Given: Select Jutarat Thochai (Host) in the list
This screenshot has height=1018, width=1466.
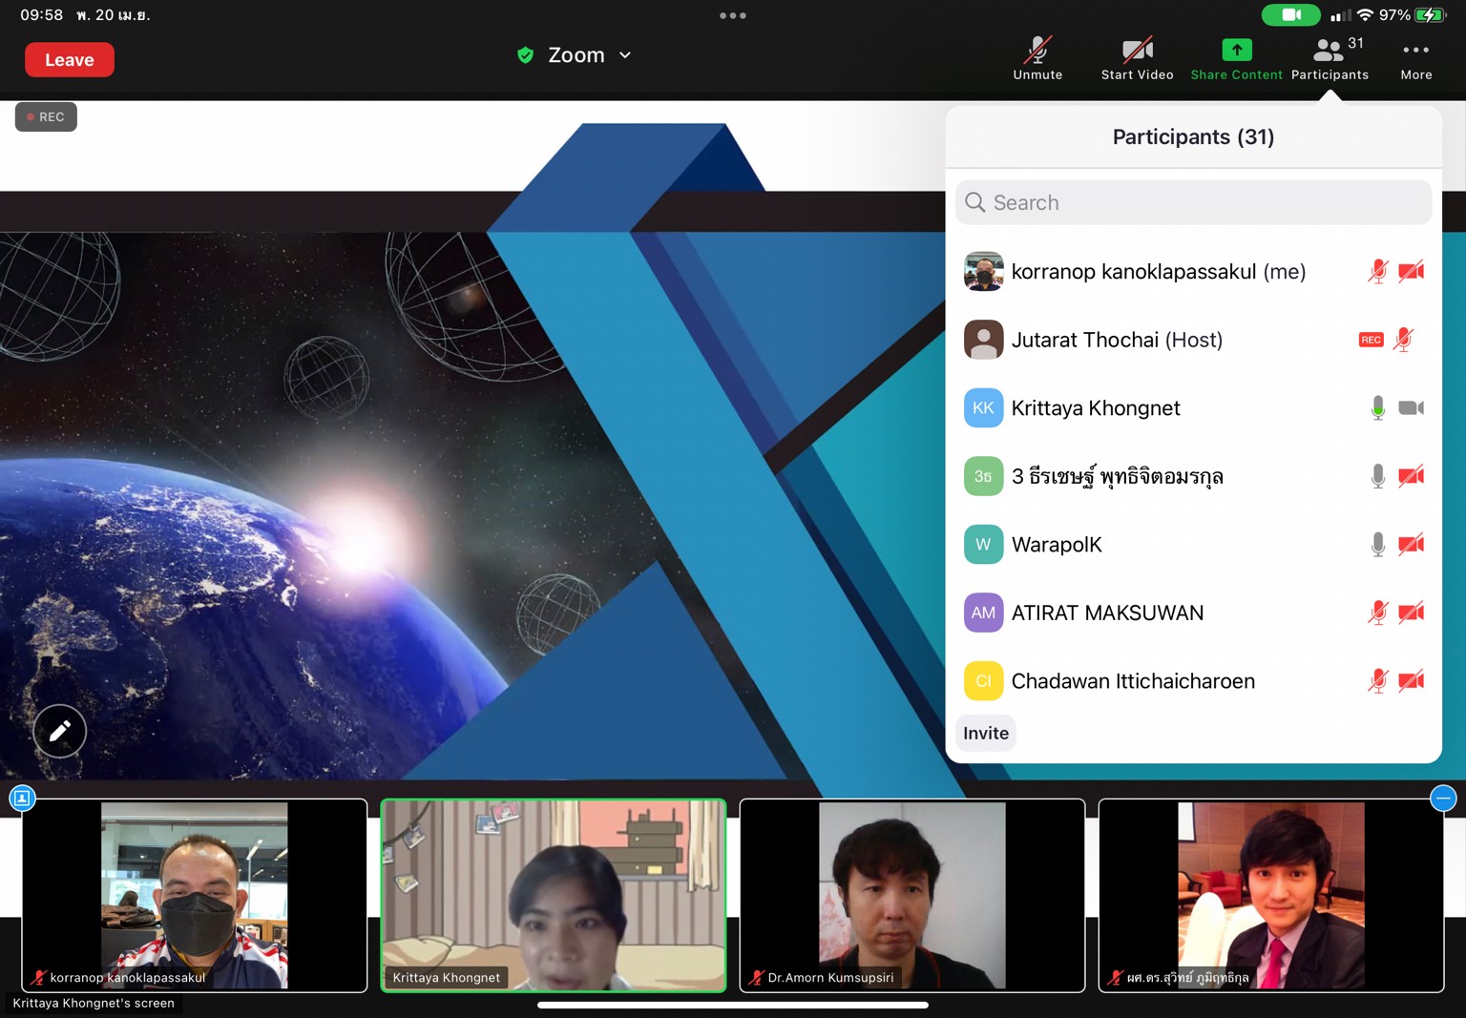Looking at the screenshot, I should [x=1117, y=340].
